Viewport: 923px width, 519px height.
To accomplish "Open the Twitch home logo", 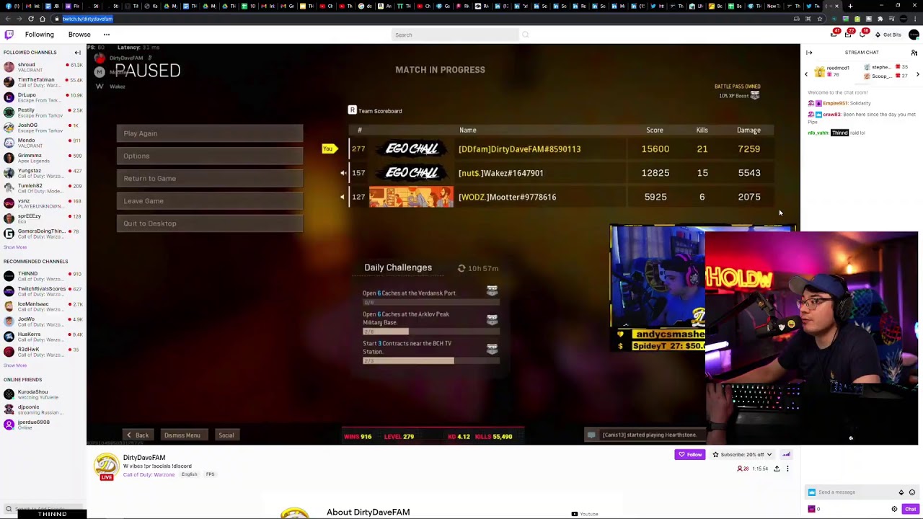I will click(9, 35).
